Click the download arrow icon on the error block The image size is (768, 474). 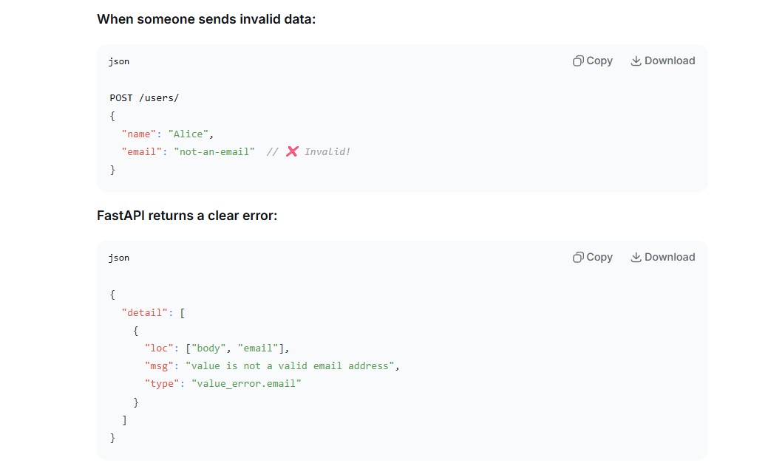tap(636, 257)
